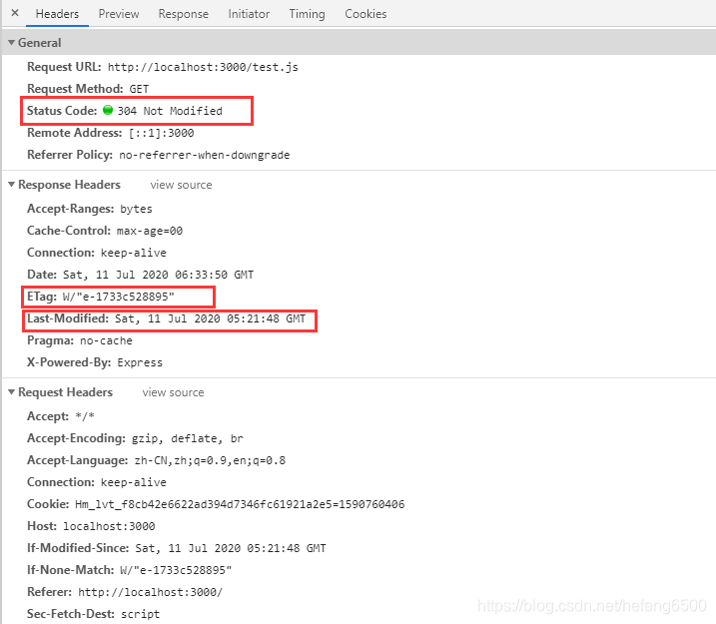This screenshot has width=716, height=624.
Task: Open the Cookies tab
Action: [365, 14]
